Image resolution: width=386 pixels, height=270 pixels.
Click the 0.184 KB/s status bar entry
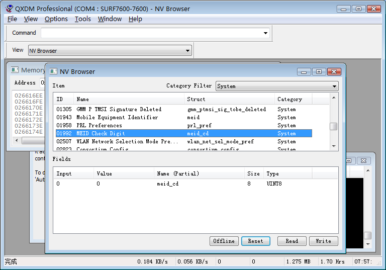coord(153,261)
